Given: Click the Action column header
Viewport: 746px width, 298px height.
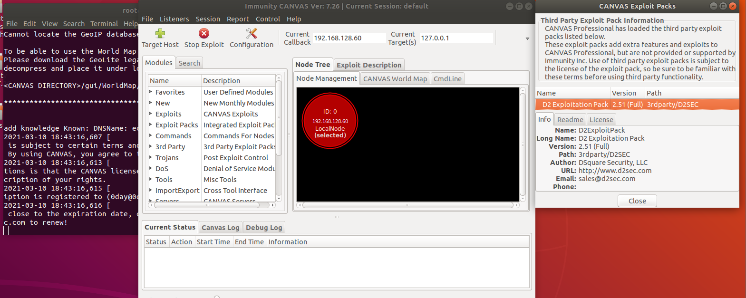Looking at the screenshot, I should [182, 242].
